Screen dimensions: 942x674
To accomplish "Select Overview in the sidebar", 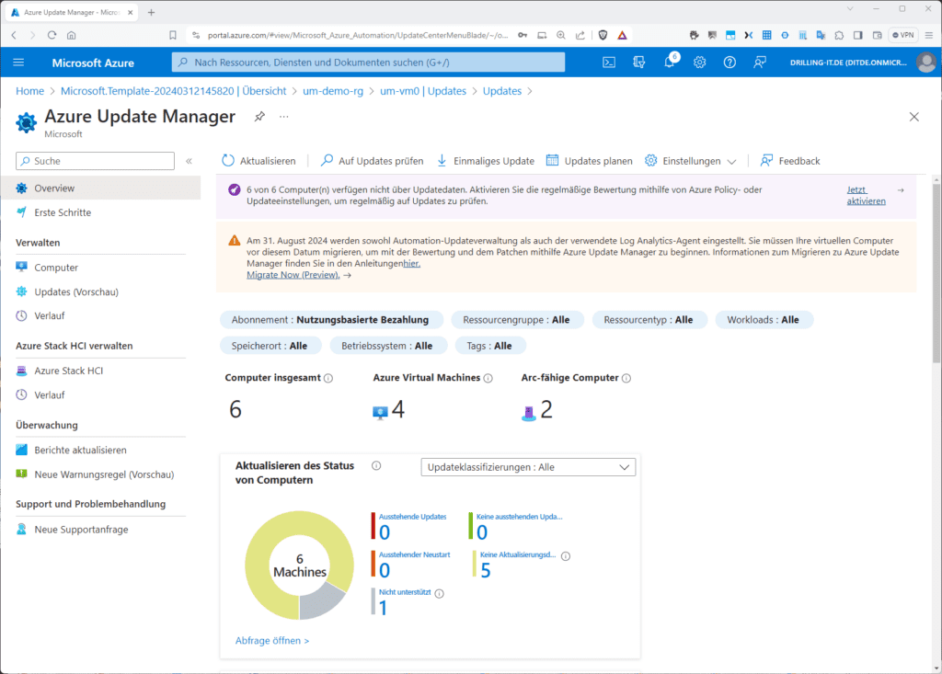I will tap(101, 188).
